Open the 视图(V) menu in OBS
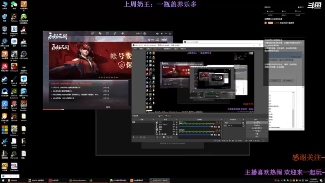325x183 pixels. coord(149,48)
